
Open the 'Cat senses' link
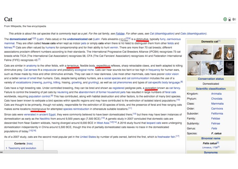30,70
